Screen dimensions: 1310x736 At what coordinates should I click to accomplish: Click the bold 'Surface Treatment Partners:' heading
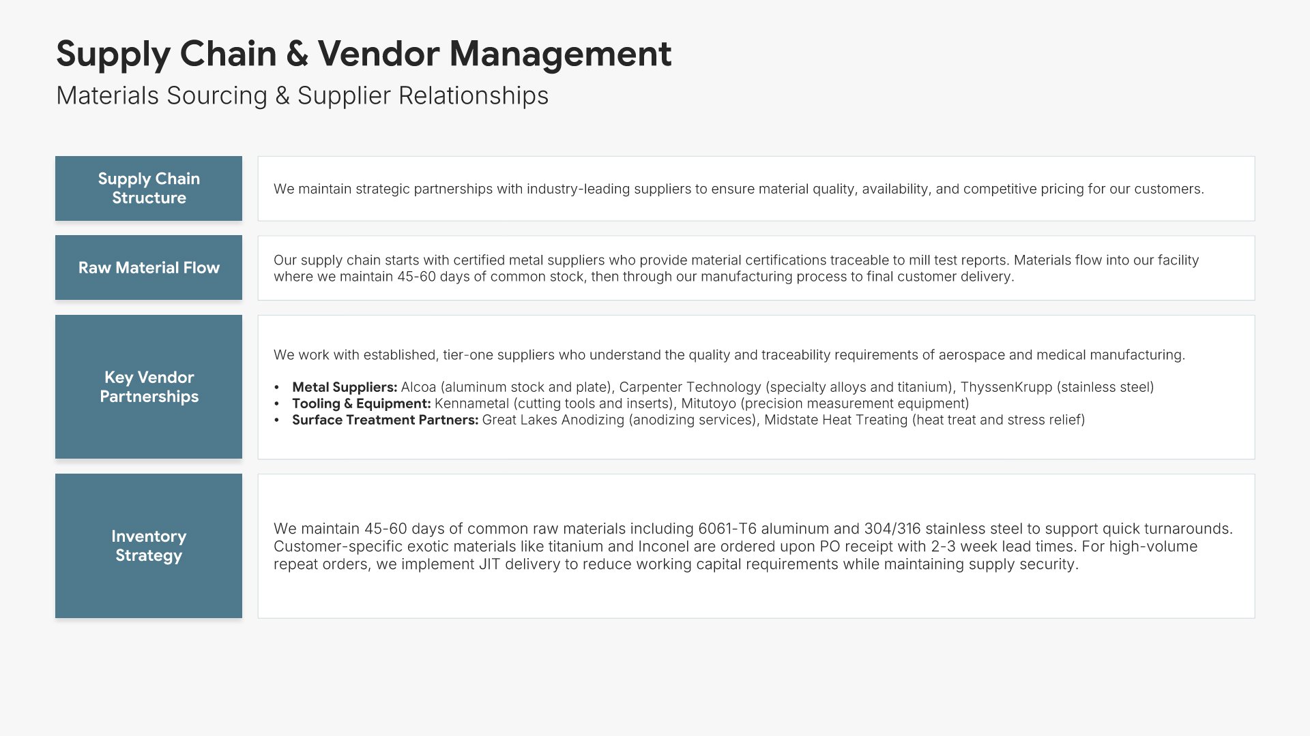[x=385, y=420]
